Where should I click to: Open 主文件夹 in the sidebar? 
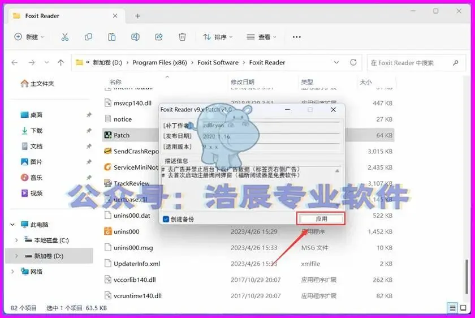tap(37, 84)
